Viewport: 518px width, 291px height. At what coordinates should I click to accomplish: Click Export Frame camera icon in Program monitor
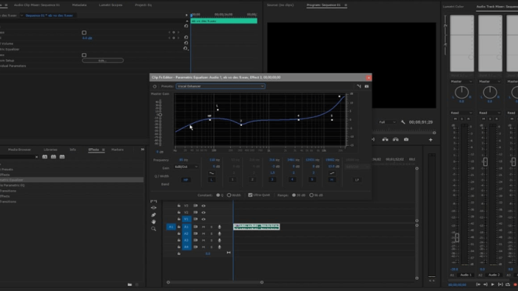[406, 139]
